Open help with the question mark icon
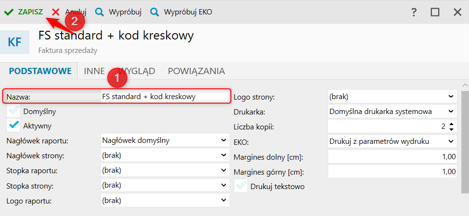 pyautogui.click(x=414, y=12)
